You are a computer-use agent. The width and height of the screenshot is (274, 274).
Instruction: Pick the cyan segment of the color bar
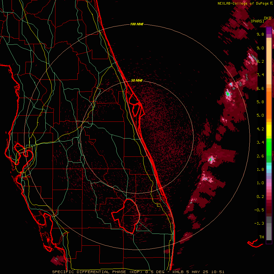click(x=269, y=167)
